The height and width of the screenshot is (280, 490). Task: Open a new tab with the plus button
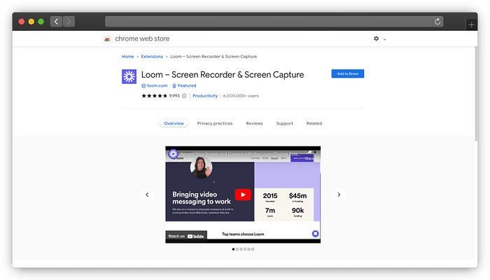(471, 24)
